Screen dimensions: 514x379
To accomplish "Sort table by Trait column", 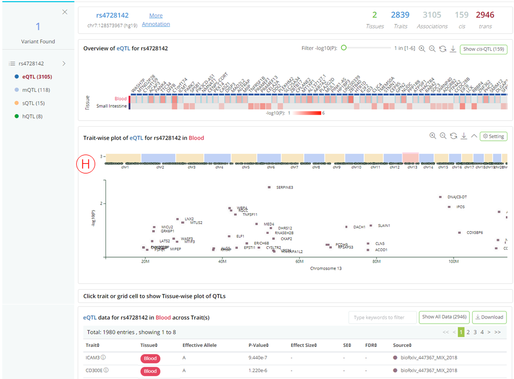I will tap(92, 345).
